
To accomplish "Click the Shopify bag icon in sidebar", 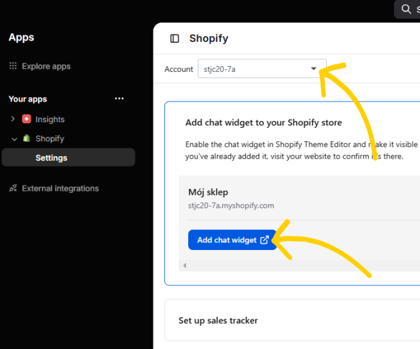I will 26,138.
